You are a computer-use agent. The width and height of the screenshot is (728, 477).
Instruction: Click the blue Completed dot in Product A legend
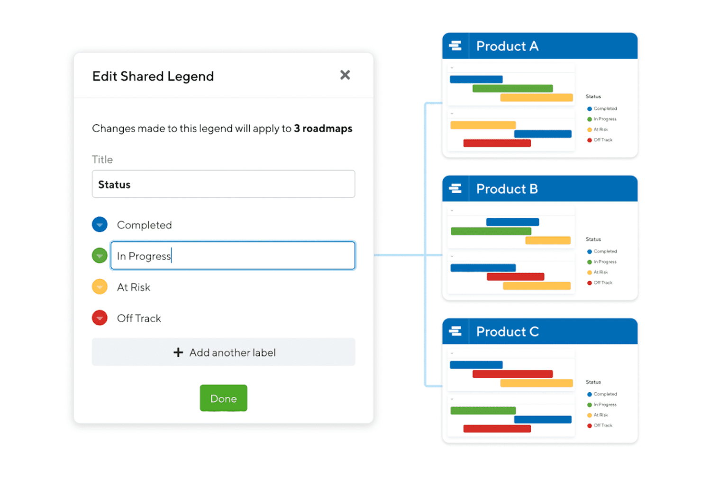click(589, 108)
